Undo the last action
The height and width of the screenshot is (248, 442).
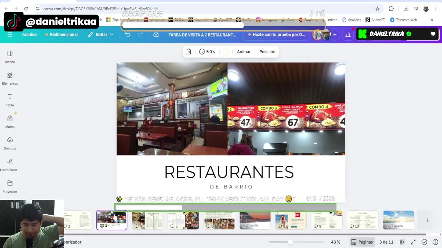click(127, 34)
